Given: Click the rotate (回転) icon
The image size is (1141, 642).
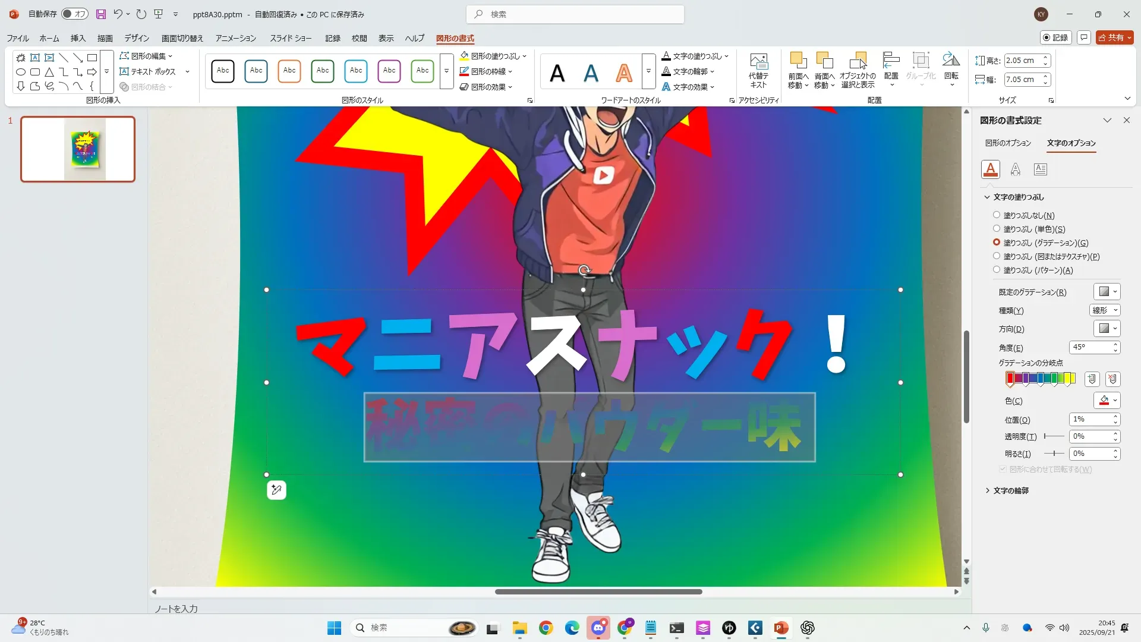Looking at the screenshot, I should [951, 61].
